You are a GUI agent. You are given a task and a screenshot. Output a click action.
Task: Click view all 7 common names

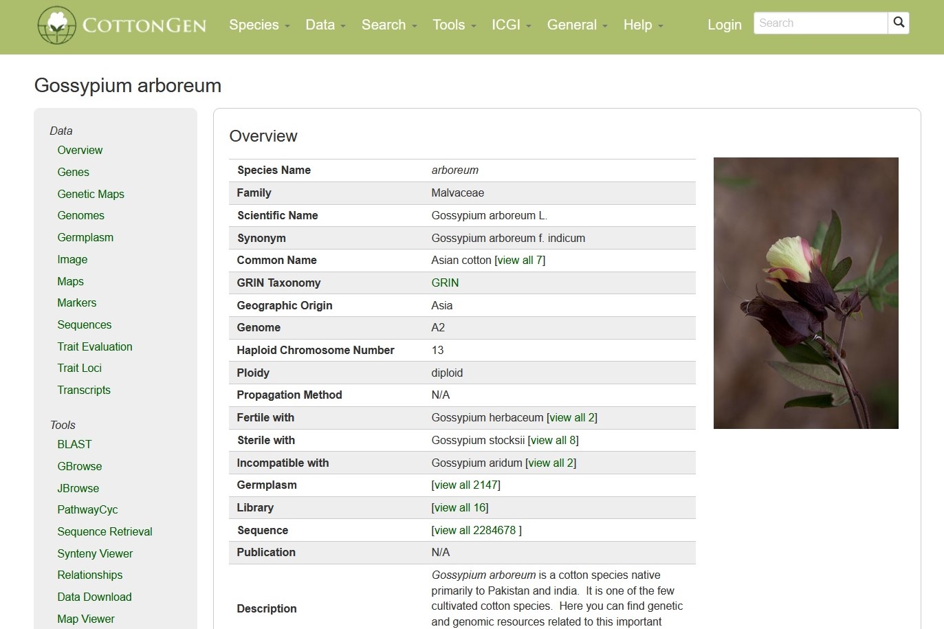(x=520, y=260)
